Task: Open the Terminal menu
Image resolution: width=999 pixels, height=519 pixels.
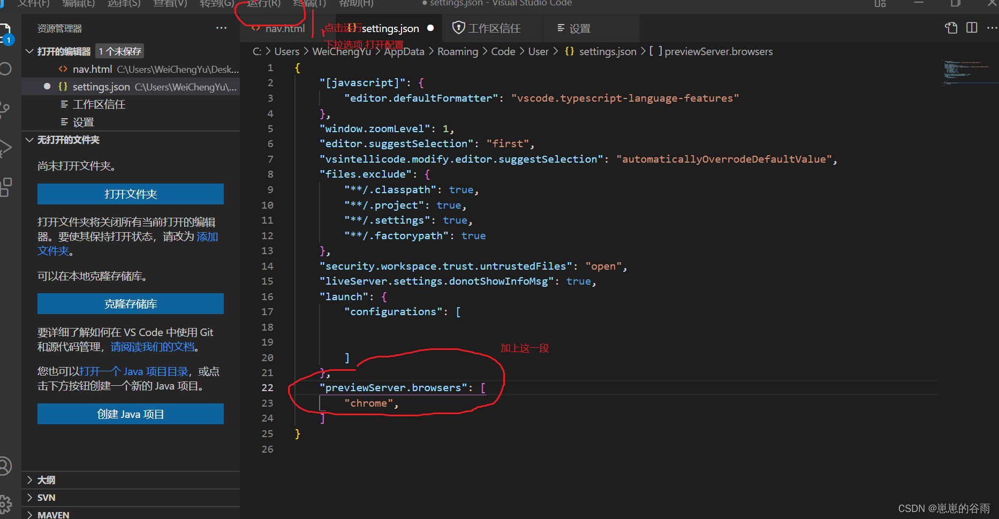Action: point(309,3)
